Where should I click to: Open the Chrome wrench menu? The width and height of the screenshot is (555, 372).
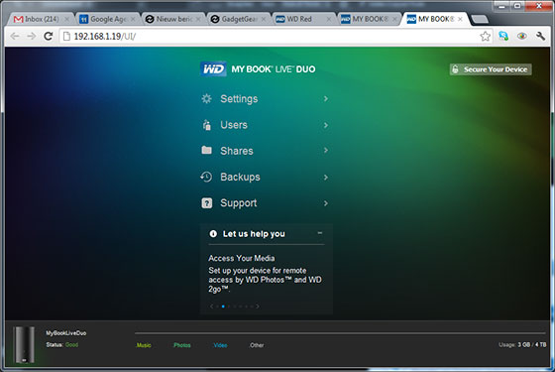[540, 36]
